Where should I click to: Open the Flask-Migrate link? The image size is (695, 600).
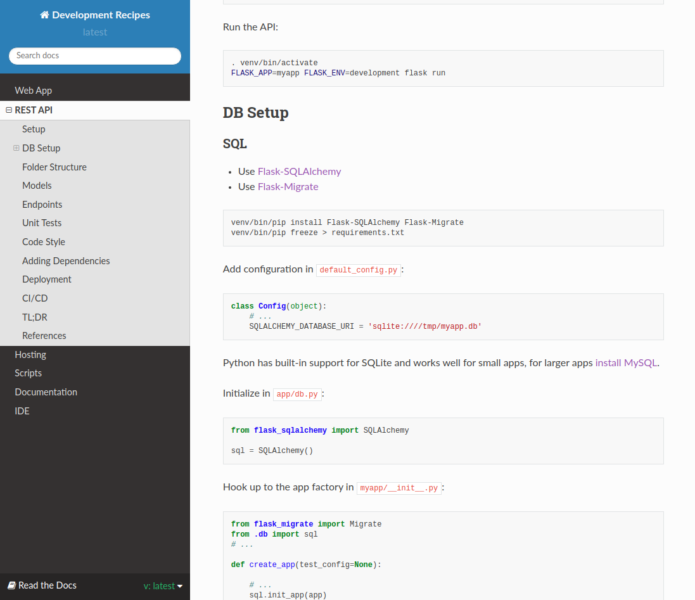[x=288, y=187]
